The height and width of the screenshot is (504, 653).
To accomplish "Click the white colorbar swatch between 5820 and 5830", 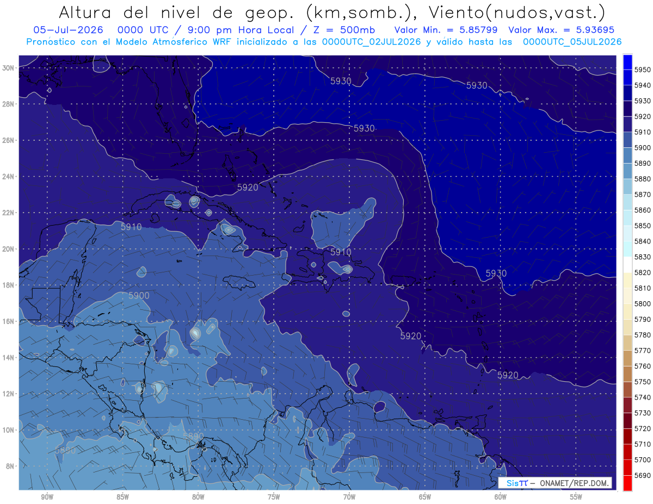I will point(627,264).
